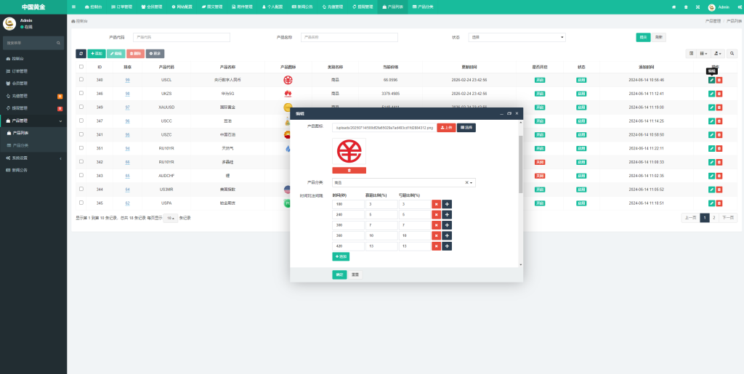Check the checkbox for the USCL row

click(81, 79)
